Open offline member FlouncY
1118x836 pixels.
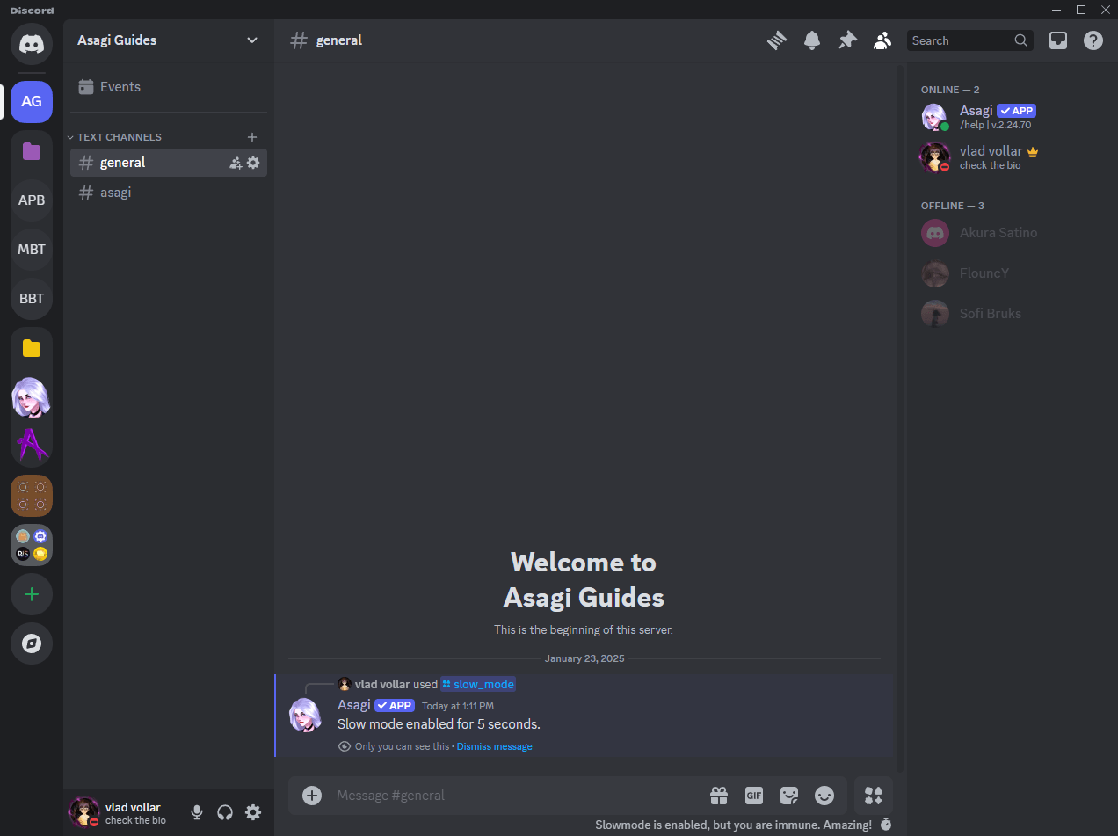pos(1008,273)
